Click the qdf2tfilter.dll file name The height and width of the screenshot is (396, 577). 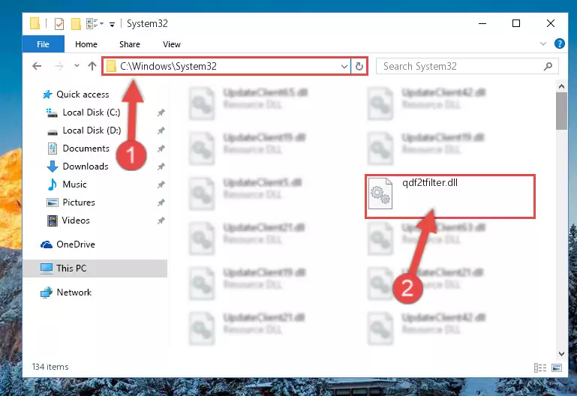point(430,183)
